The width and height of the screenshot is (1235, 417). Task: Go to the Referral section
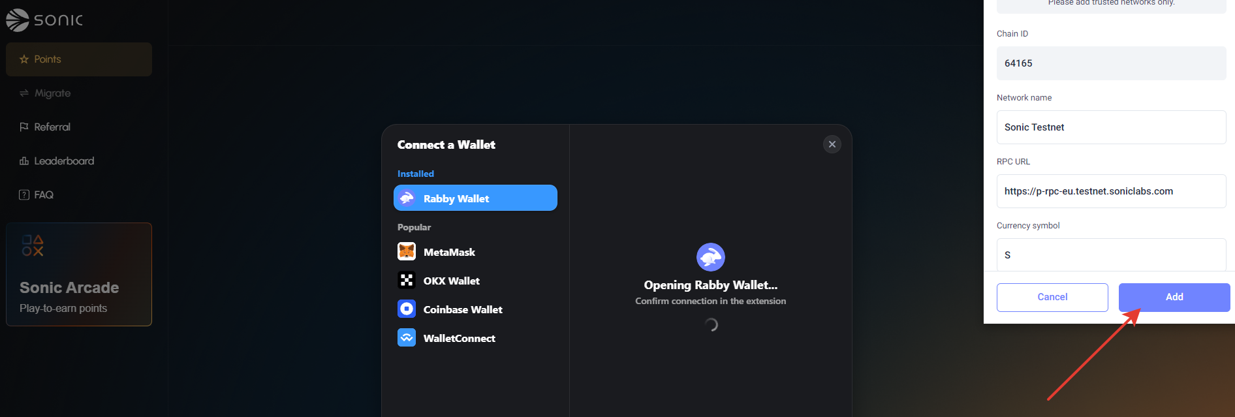[x=52, y=127]
